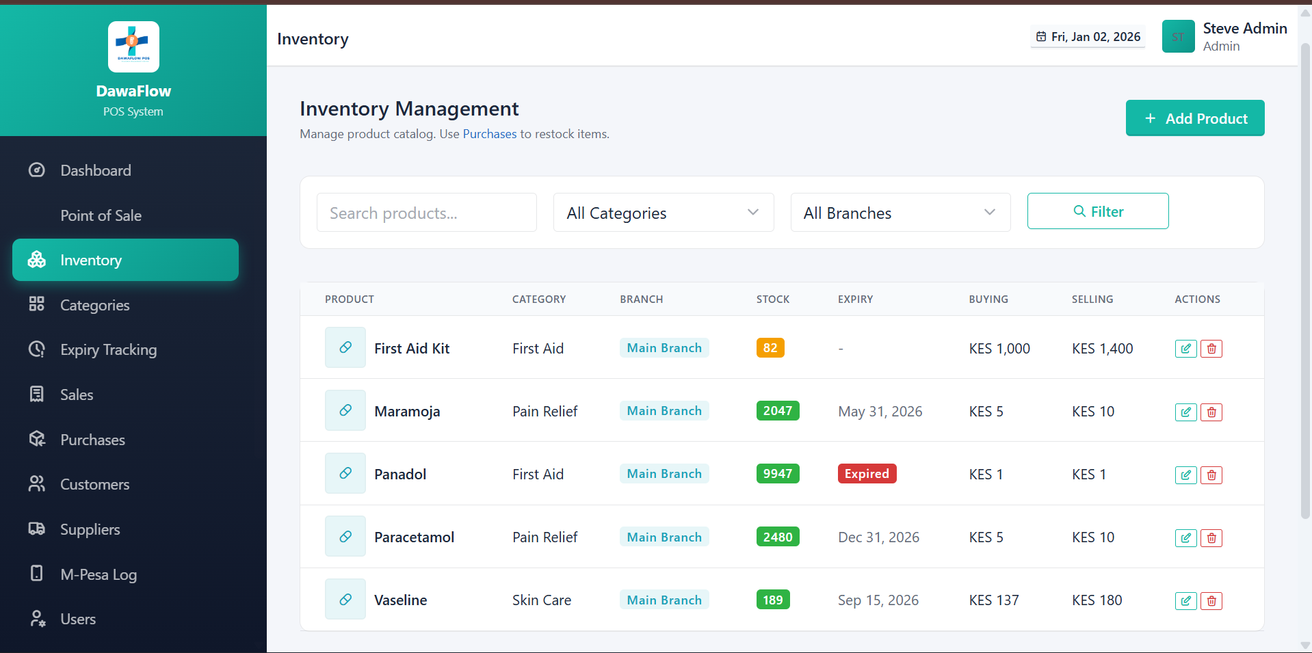The image size is (1312, 653).
Task: Click the edit pencil icon for Panadol
Action: 1185,475
